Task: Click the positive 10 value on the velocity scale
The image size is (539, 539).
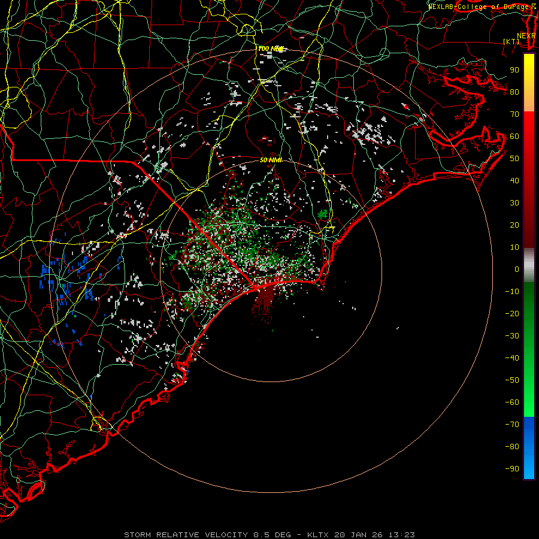Action: coord(514,247)
